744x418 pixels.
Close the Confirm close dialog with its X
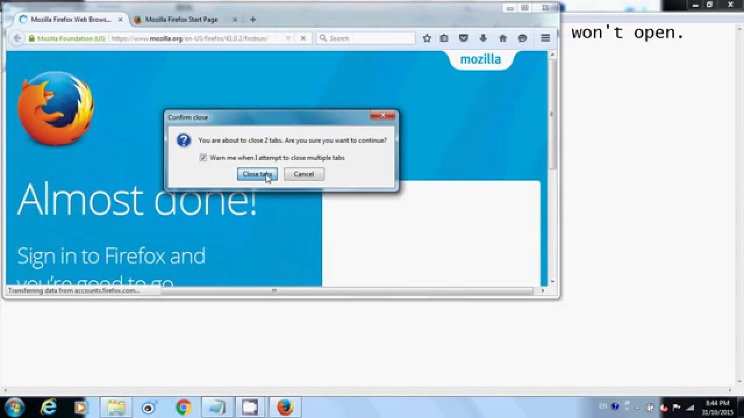click(x=383, y=116)
